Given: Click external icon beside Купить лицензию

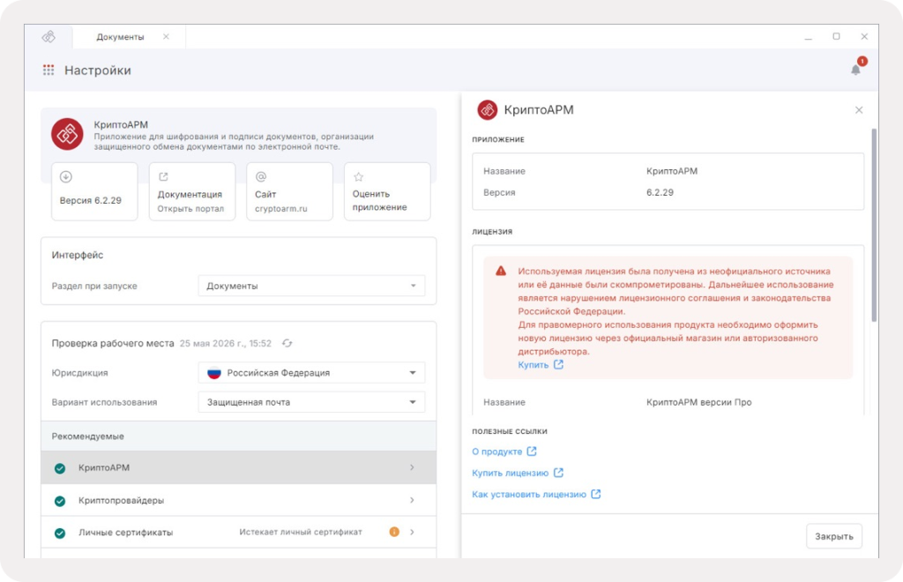Looking at the screenshot, I should (x=558, y=473).
